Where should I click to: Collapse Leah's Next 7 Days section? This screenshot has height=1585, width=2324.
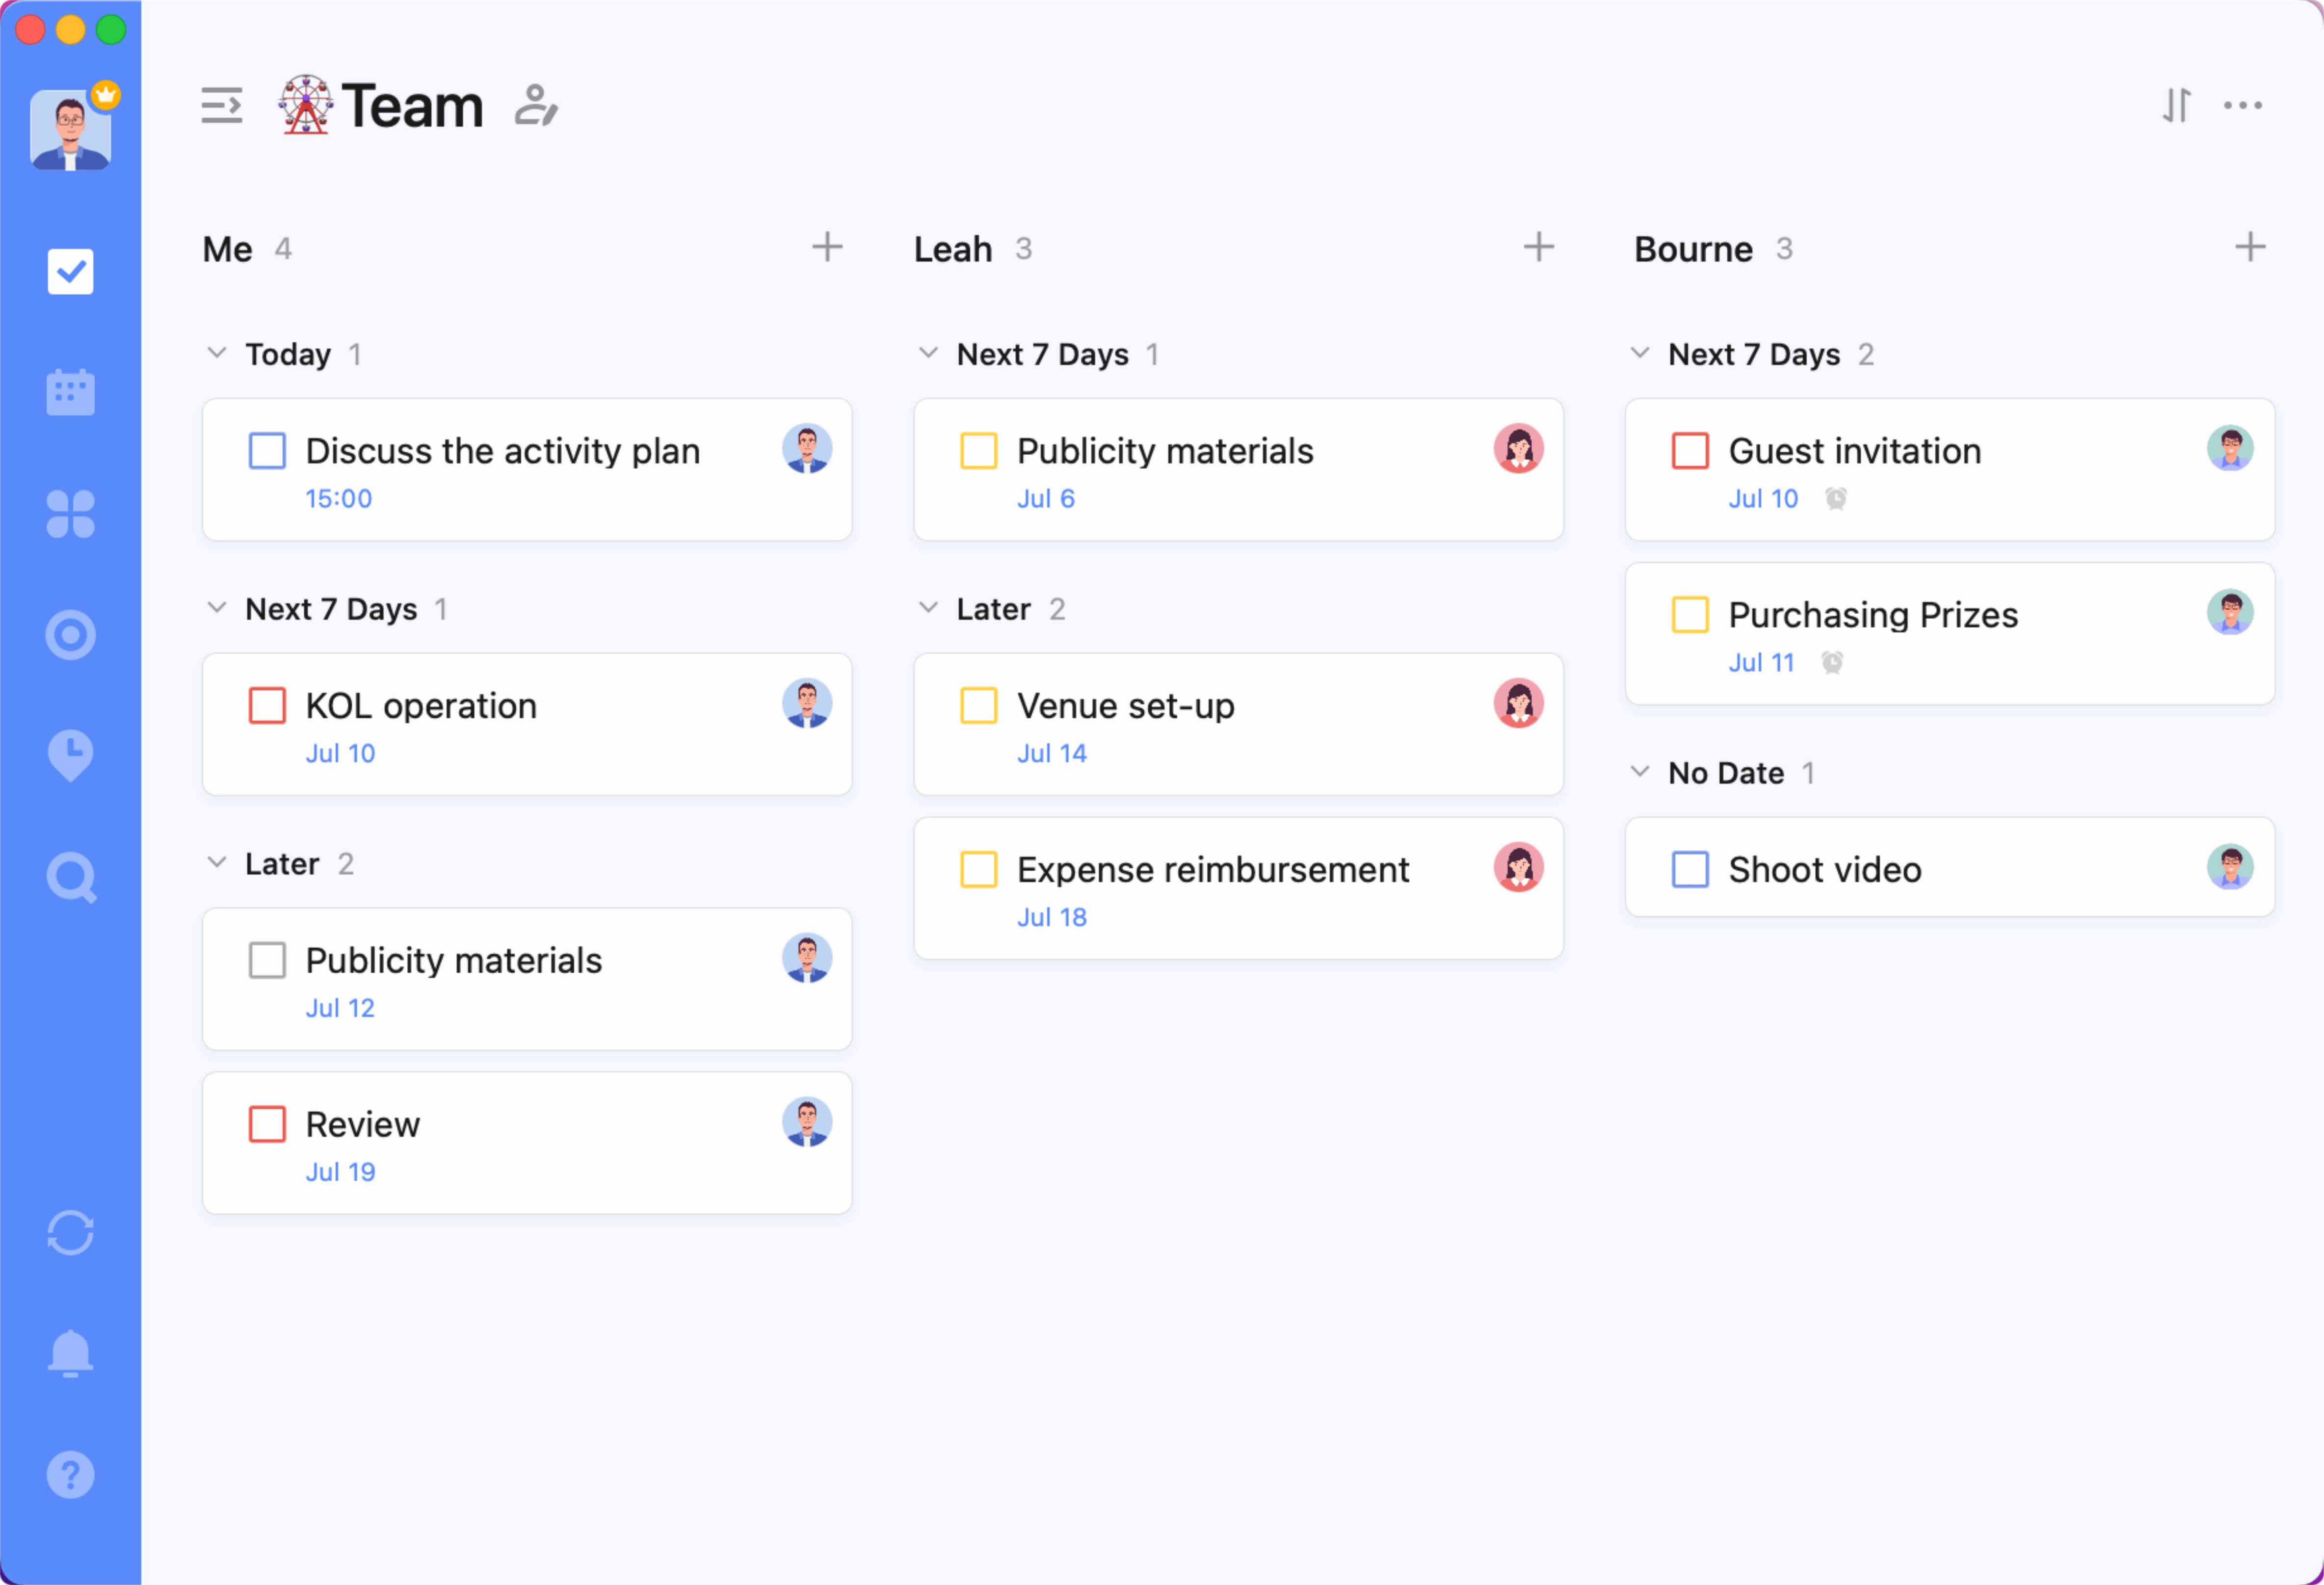931,355
